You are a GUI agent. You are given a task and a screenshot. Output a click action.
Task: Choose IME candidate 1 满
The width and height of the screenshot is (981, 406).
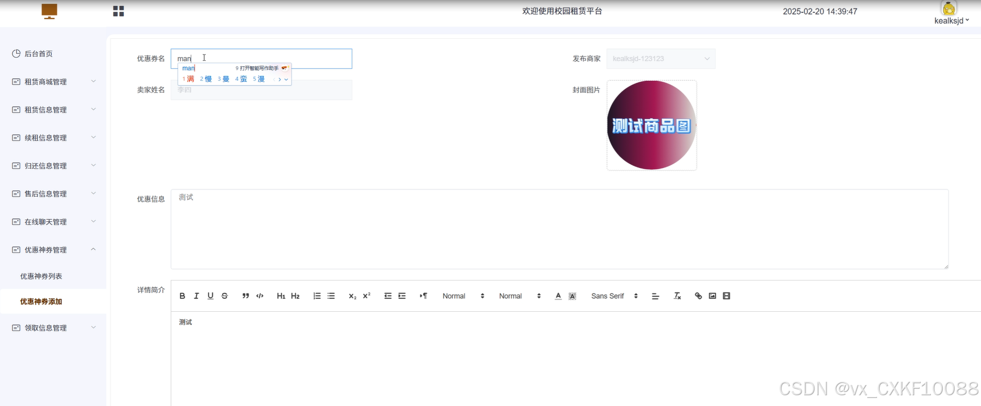[x=188, y=79]
